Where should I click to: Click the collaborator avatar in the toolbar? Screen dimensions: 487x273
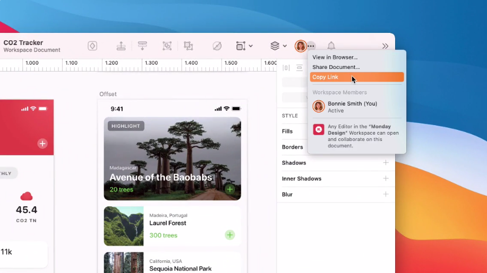coord(301,46)
